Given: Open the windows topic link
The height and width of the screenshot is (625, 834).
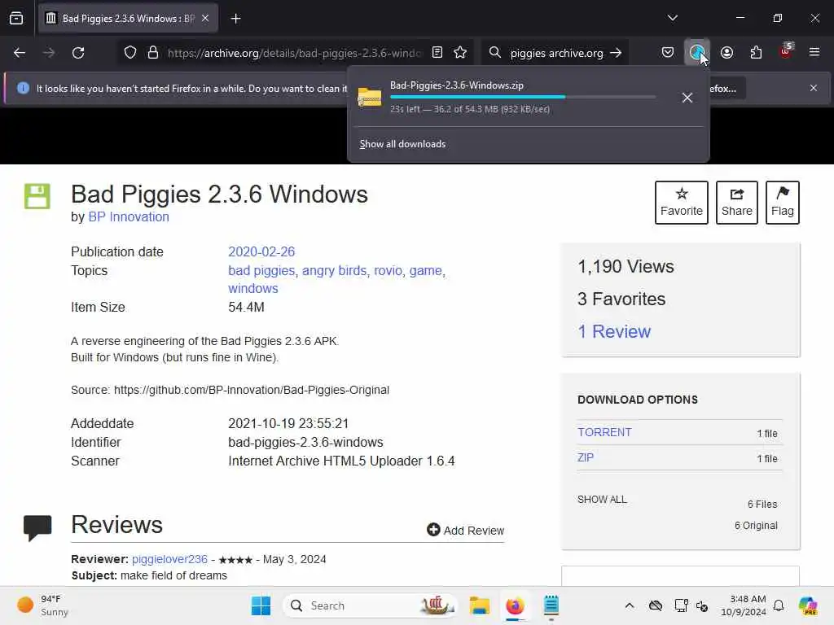Looking at the screenshot, I should click(253, 289).
